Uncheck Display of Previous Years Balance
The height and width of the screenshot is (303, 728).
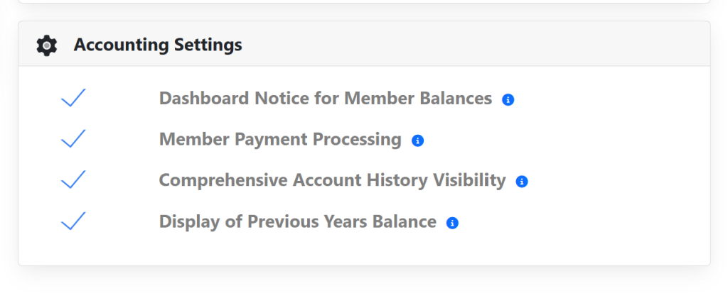73,221
